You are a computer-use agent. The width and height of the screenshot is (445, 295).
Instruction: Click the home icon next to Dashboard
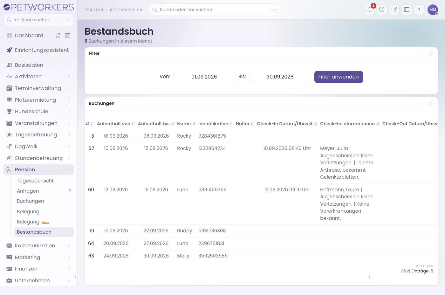pos(58,35)
